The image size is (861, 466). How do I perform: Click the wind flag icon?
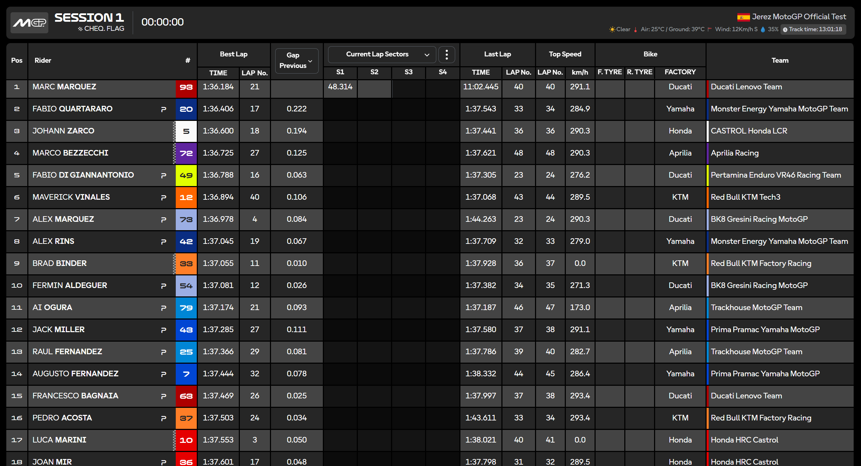709,29
